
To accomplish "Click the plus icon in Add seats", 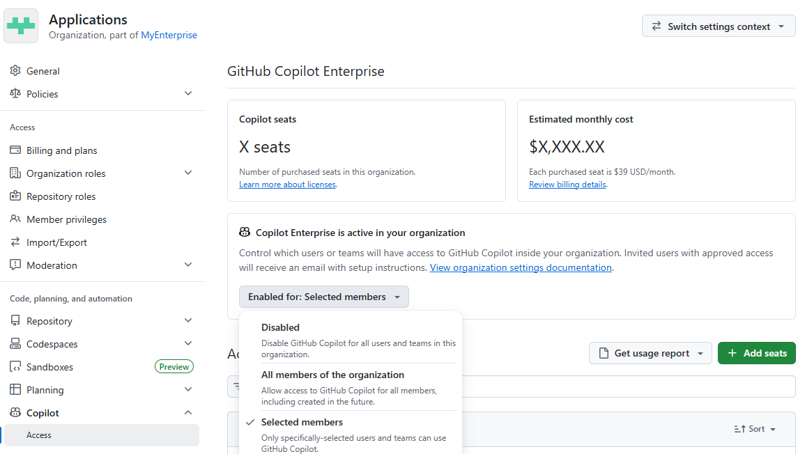I will click(x=732, y=353).
